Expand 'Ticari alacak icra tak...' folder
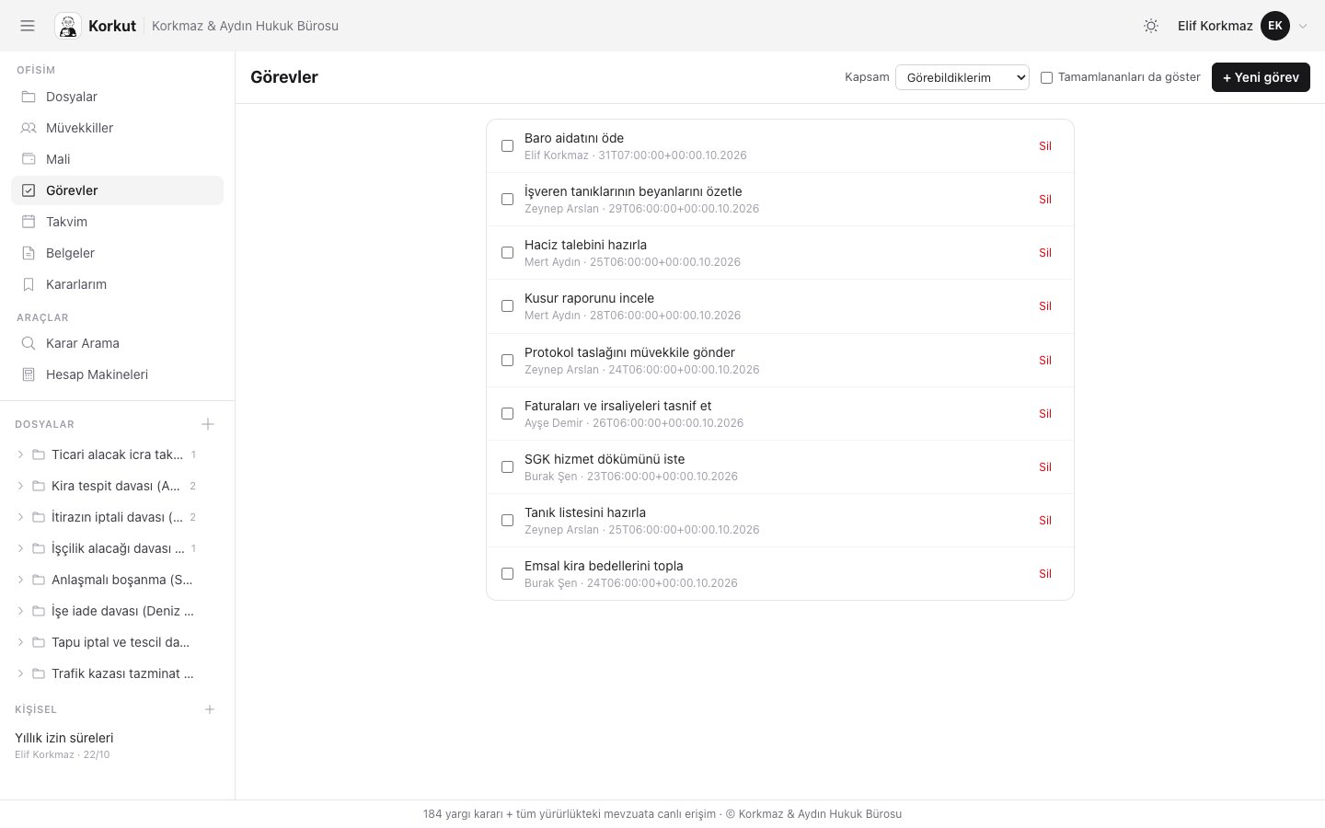 [20, 454]
